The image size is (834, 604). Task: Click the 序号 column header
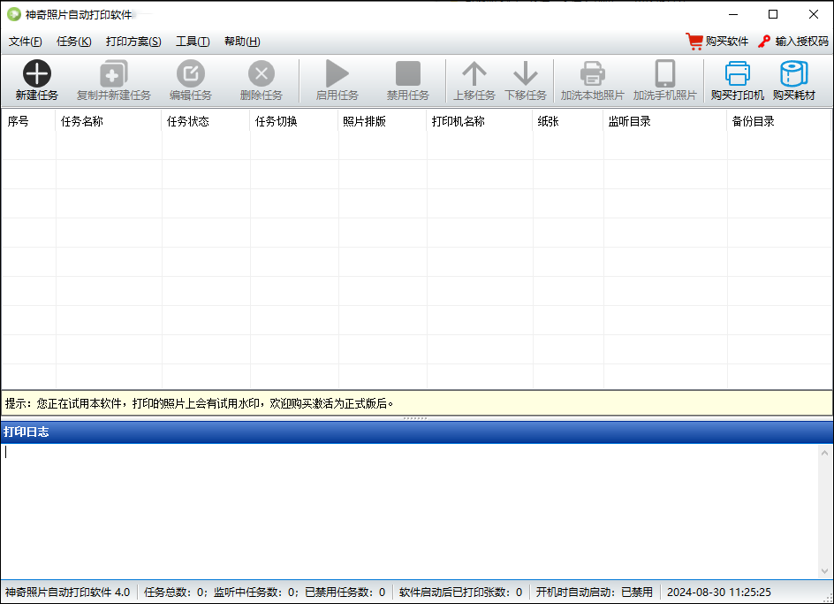click(29, 121)
